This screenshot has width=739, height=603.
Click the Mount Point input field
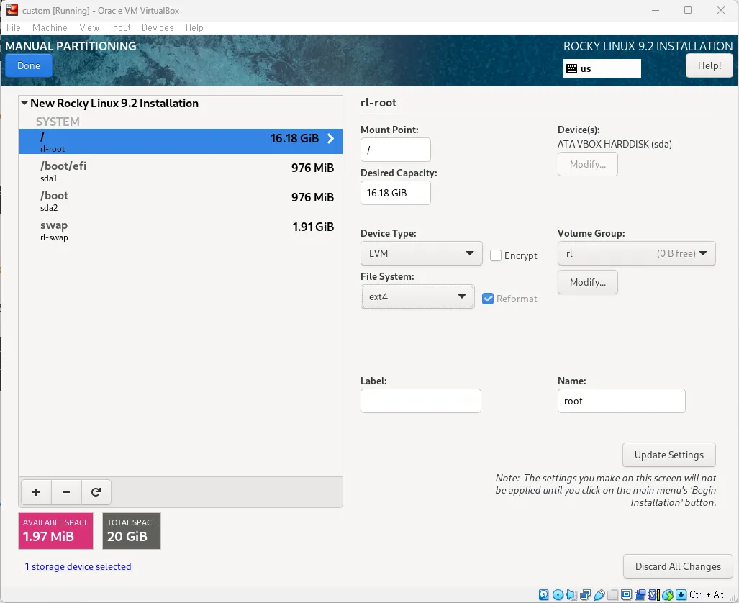click(x=396, y=150)
